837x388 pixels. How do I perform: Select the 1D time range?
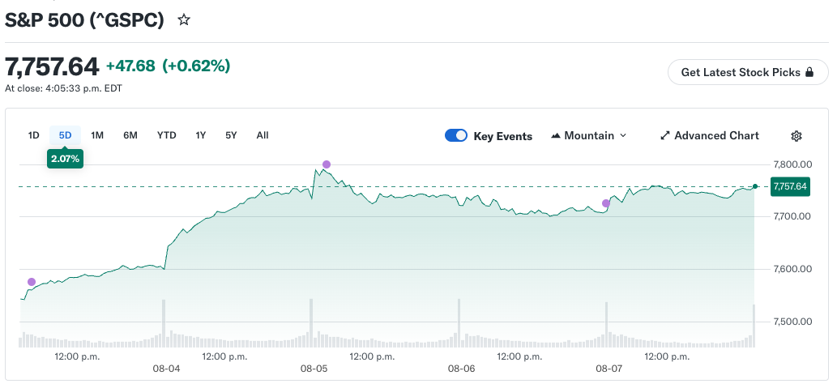click(x=34, y=135)
